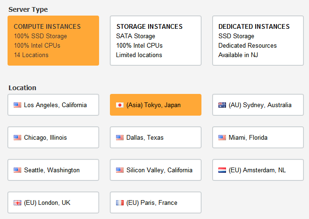
Task: Click the US flag beside Silicon Valley
Action: [120, 170]
